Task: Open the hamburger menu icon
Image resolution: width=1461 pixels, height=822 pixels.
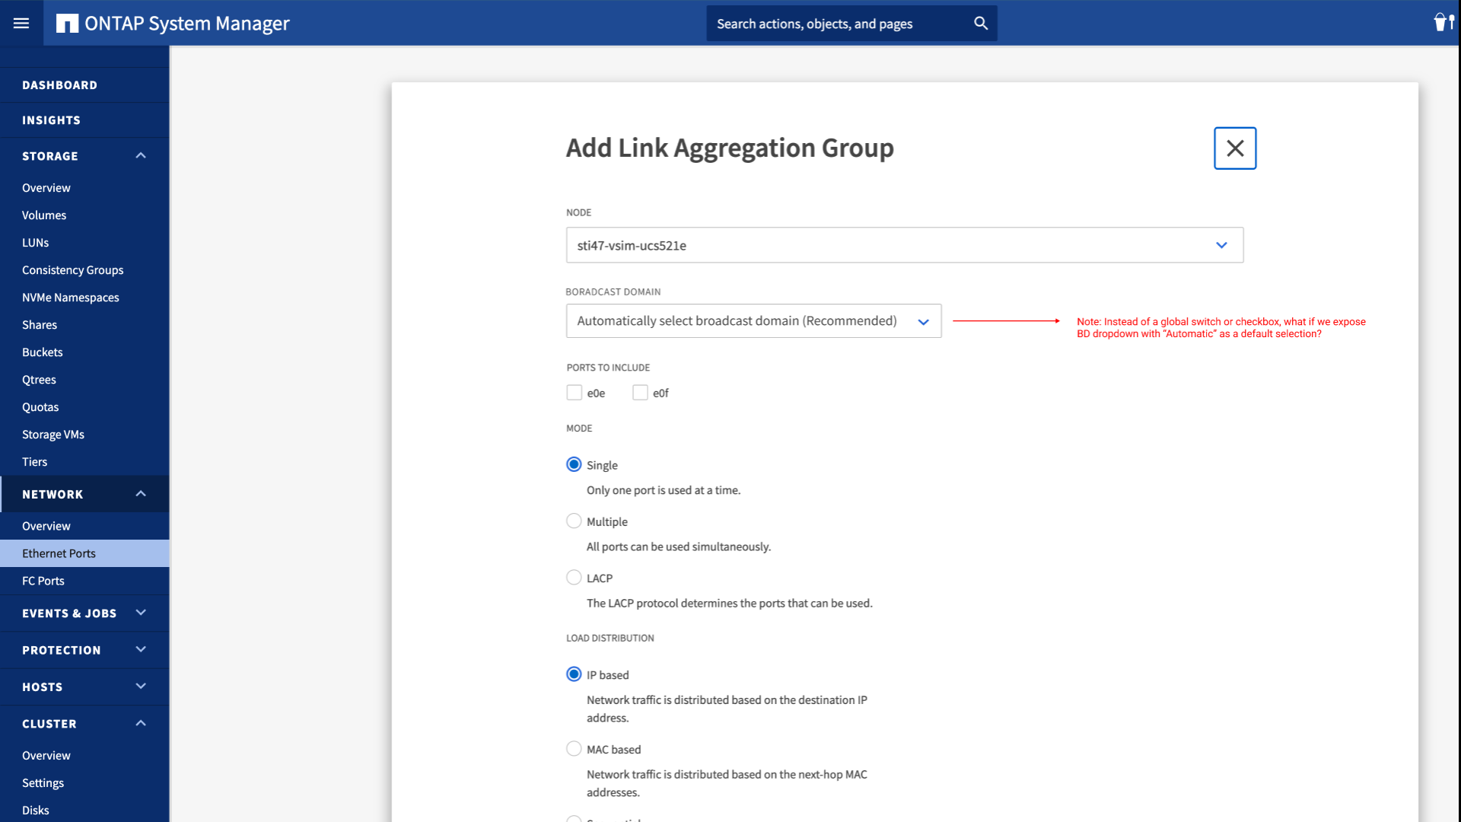Action: (22, 23)
